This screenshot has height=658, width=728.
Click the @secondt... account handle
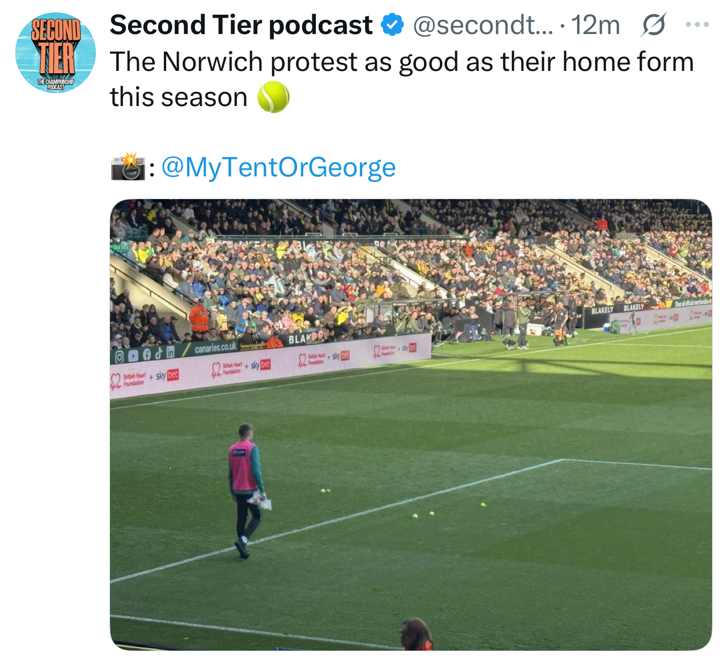(x=482, y=25)
